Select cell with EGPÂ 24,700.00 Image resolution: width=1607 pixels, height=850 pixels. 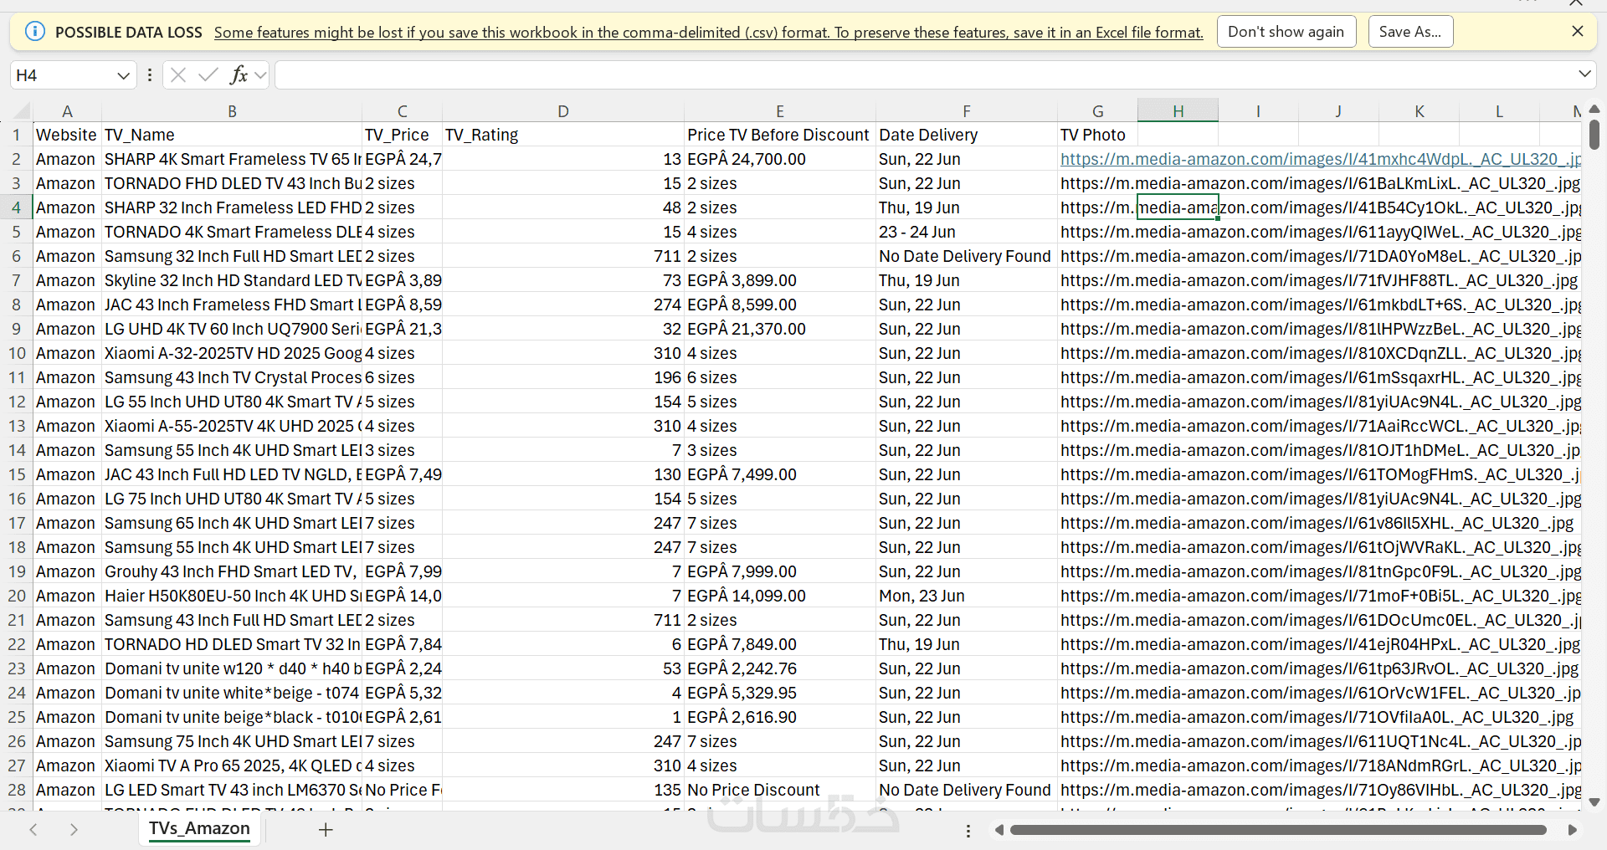click(780, 159)
